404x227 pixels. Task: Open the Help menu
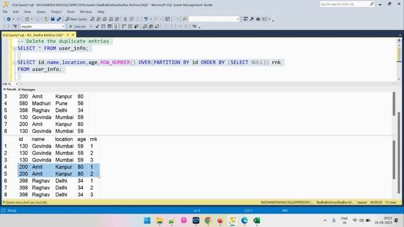(101, 12)
